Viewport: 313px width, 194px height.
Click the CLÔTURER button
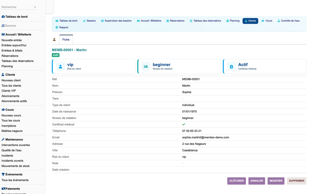237,181
